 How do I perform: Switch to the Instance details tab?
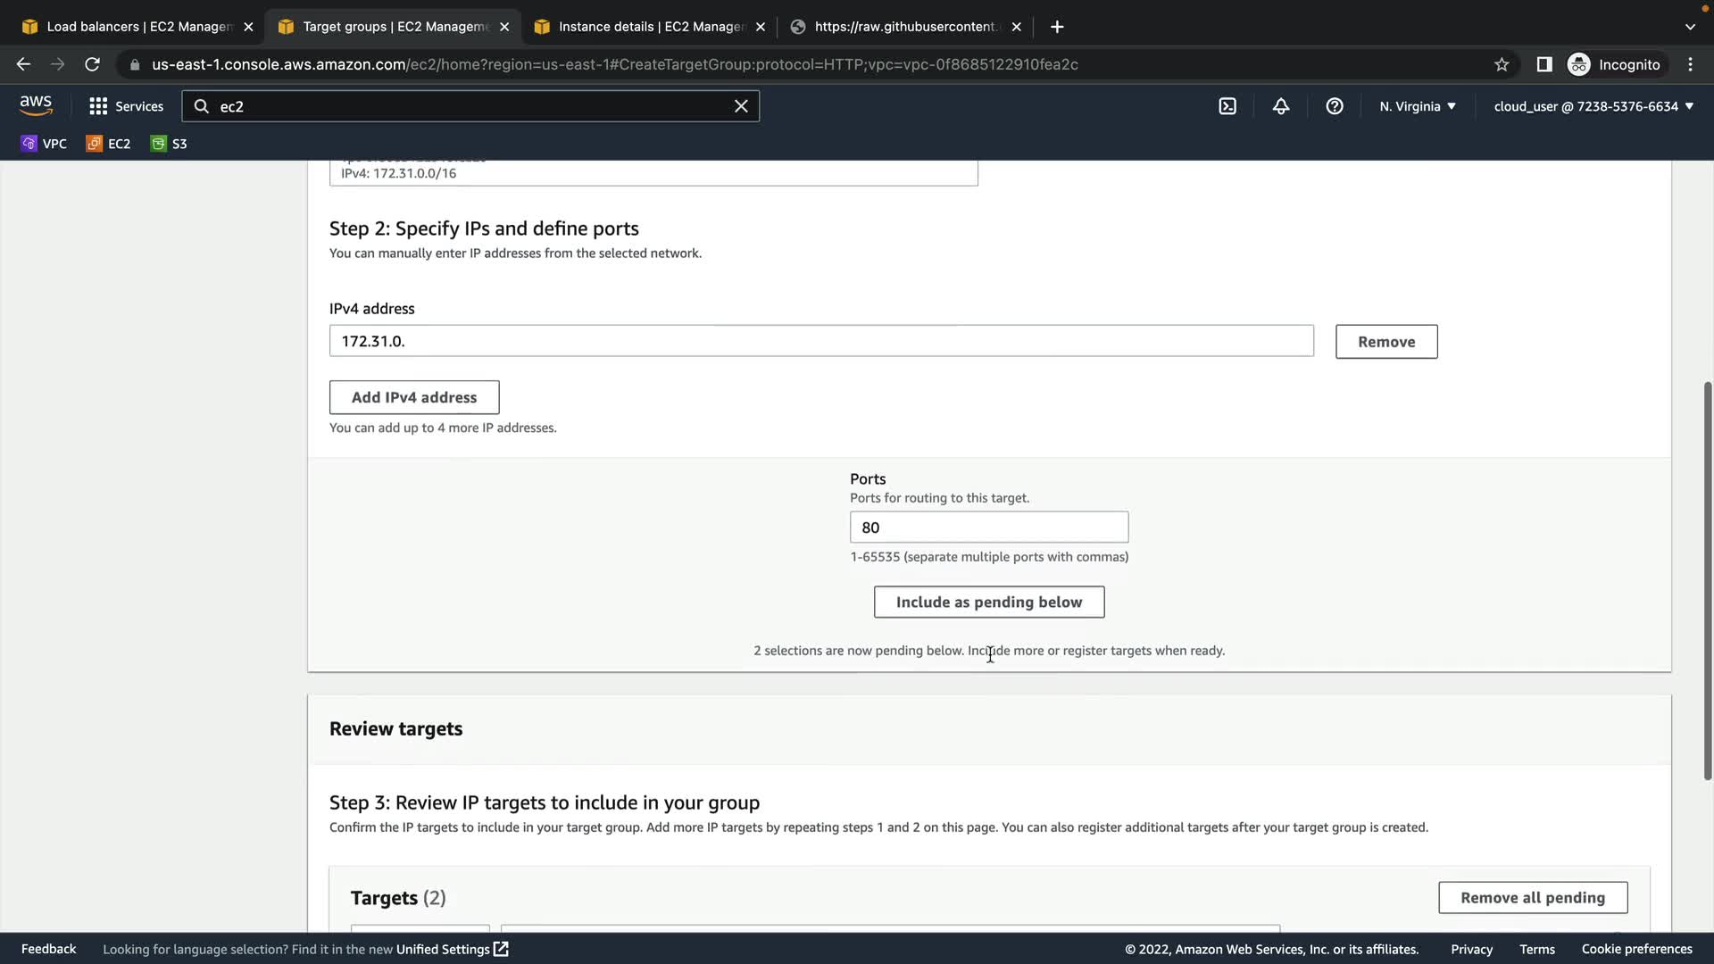(x=650, y=27)
